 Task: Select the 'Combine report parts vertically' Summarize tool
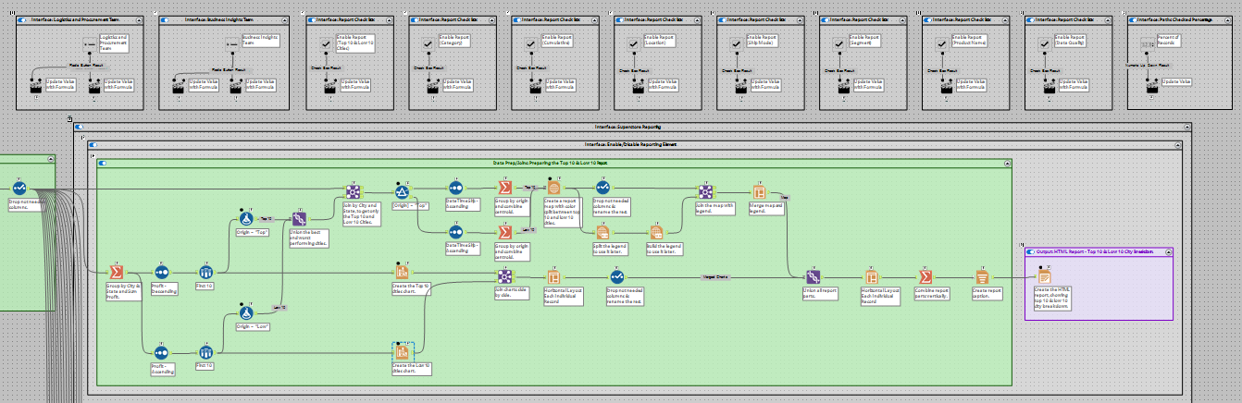[925, 275]
